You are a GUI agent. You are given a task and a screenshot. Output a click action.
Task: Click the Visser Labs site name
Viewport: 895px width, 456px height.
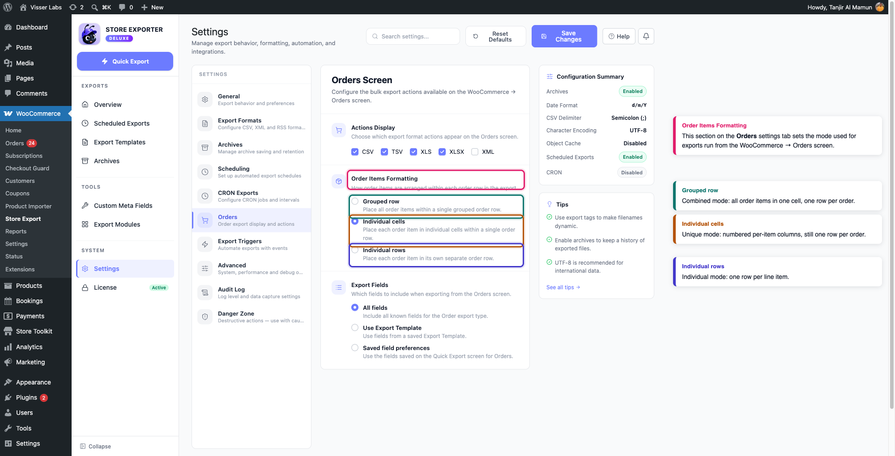41,7
